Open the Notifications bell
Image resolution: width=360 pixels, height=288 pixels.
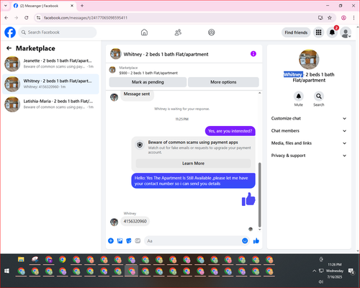(332, 32)
